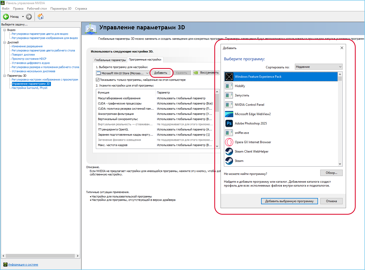Click the Adobe Photoshop 2025 icon
365x270 pixels.
click(x=229, y=123)
